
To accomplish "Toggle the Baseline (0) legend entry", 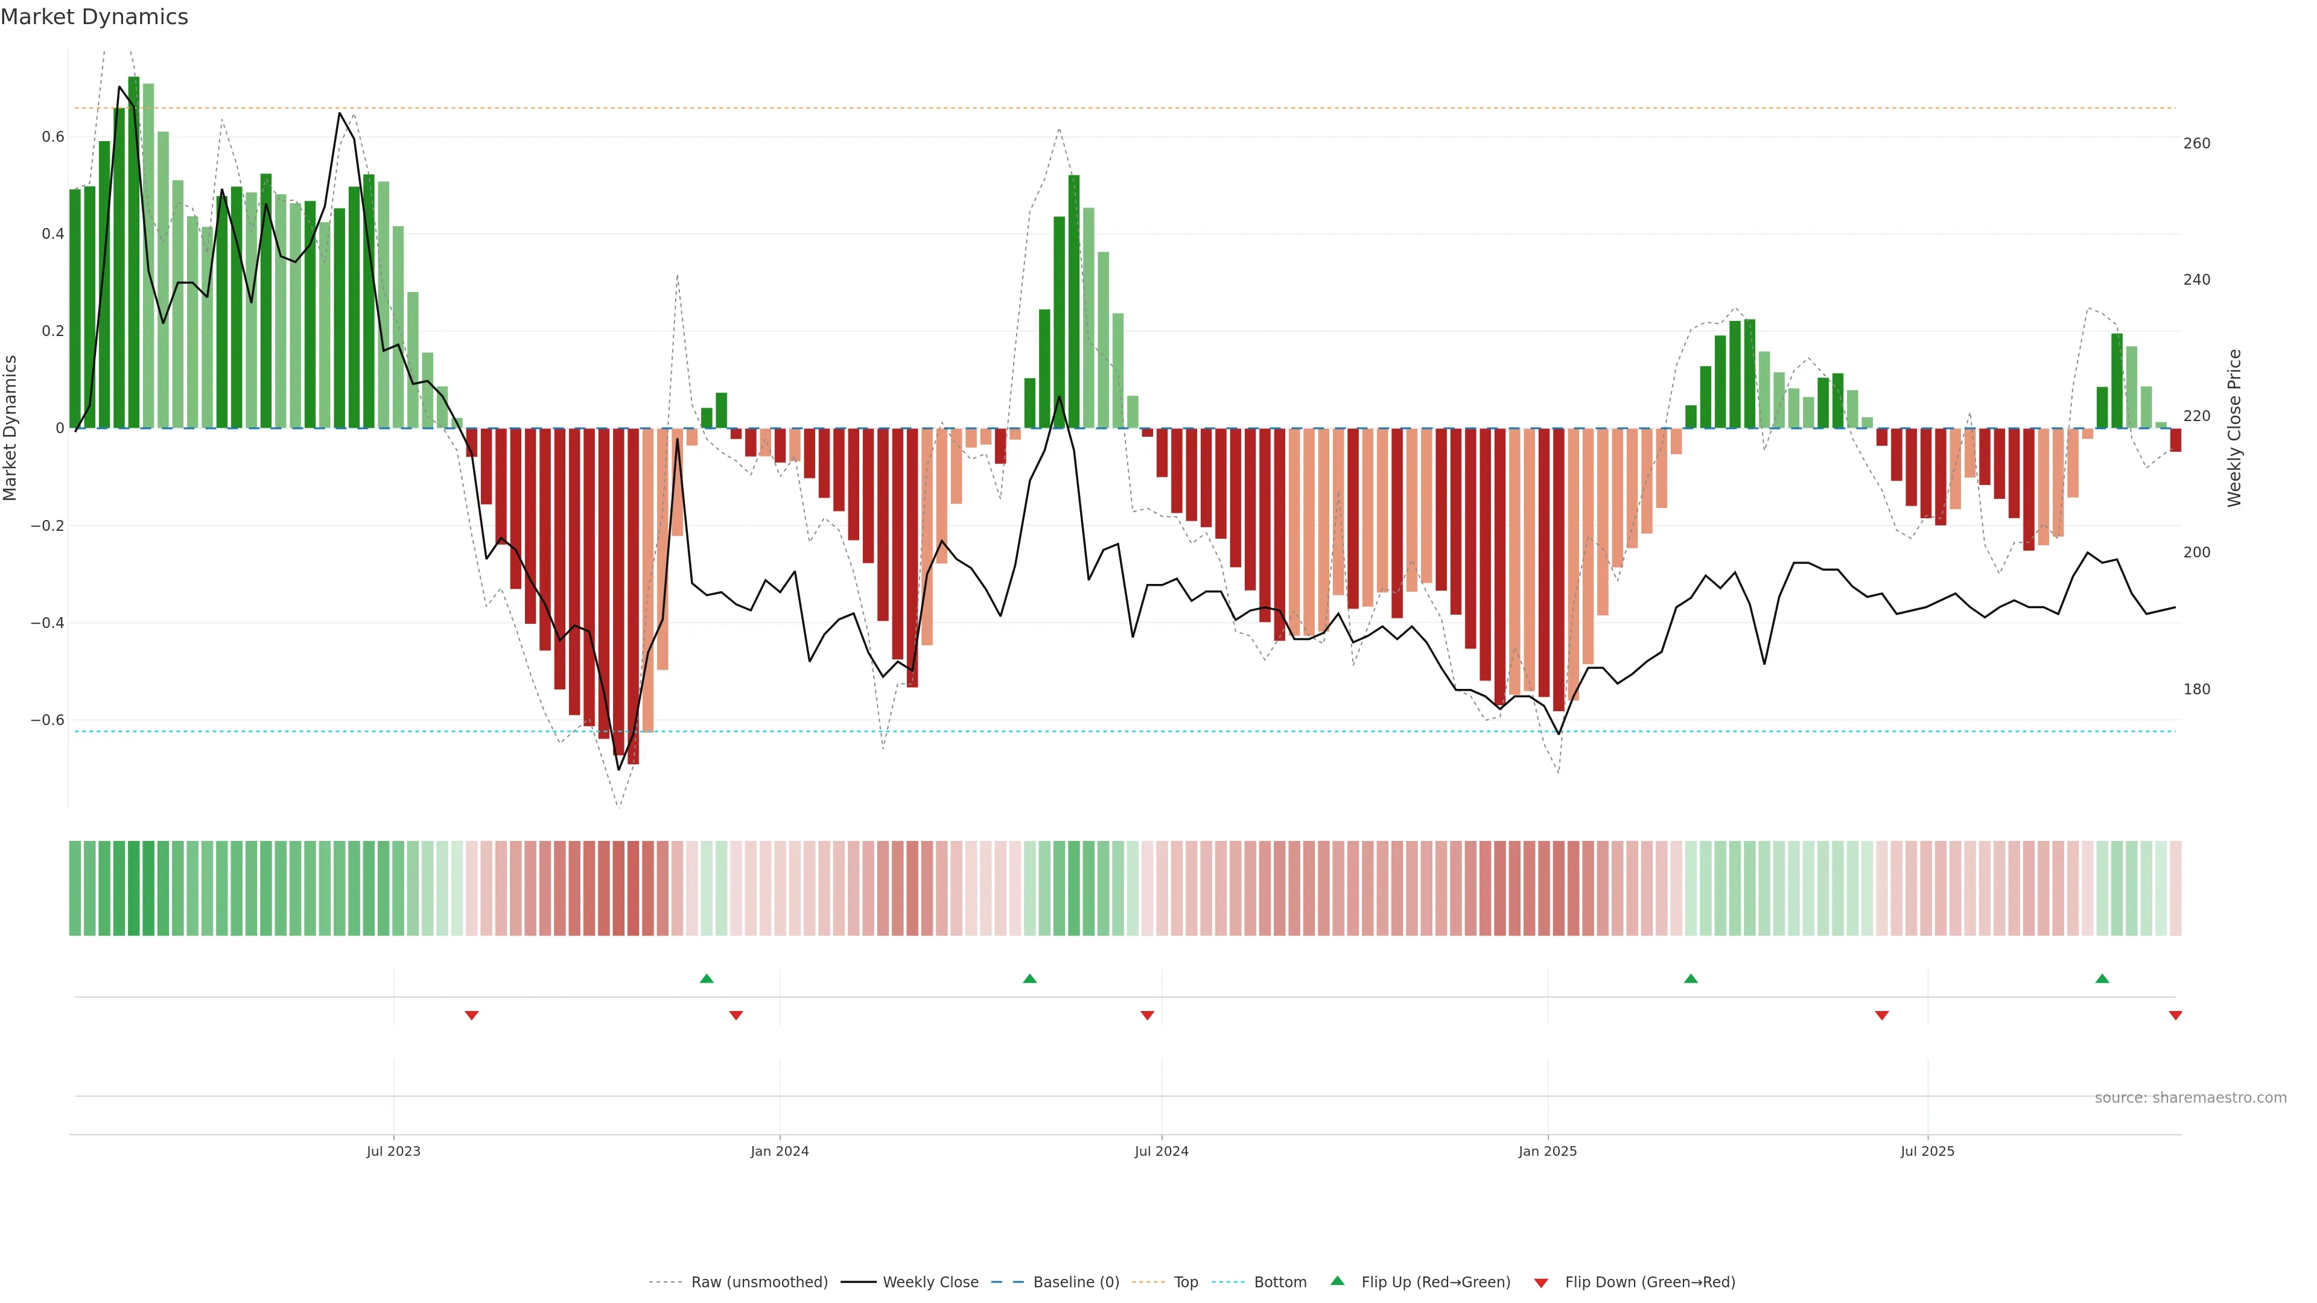I will click(x=1076, y=1282).
